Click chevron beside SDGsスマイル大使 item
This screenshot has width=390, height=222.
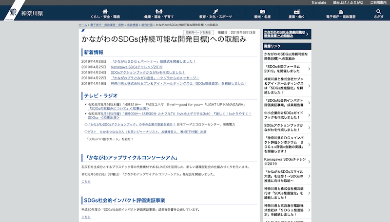click(x=309, y=176)
